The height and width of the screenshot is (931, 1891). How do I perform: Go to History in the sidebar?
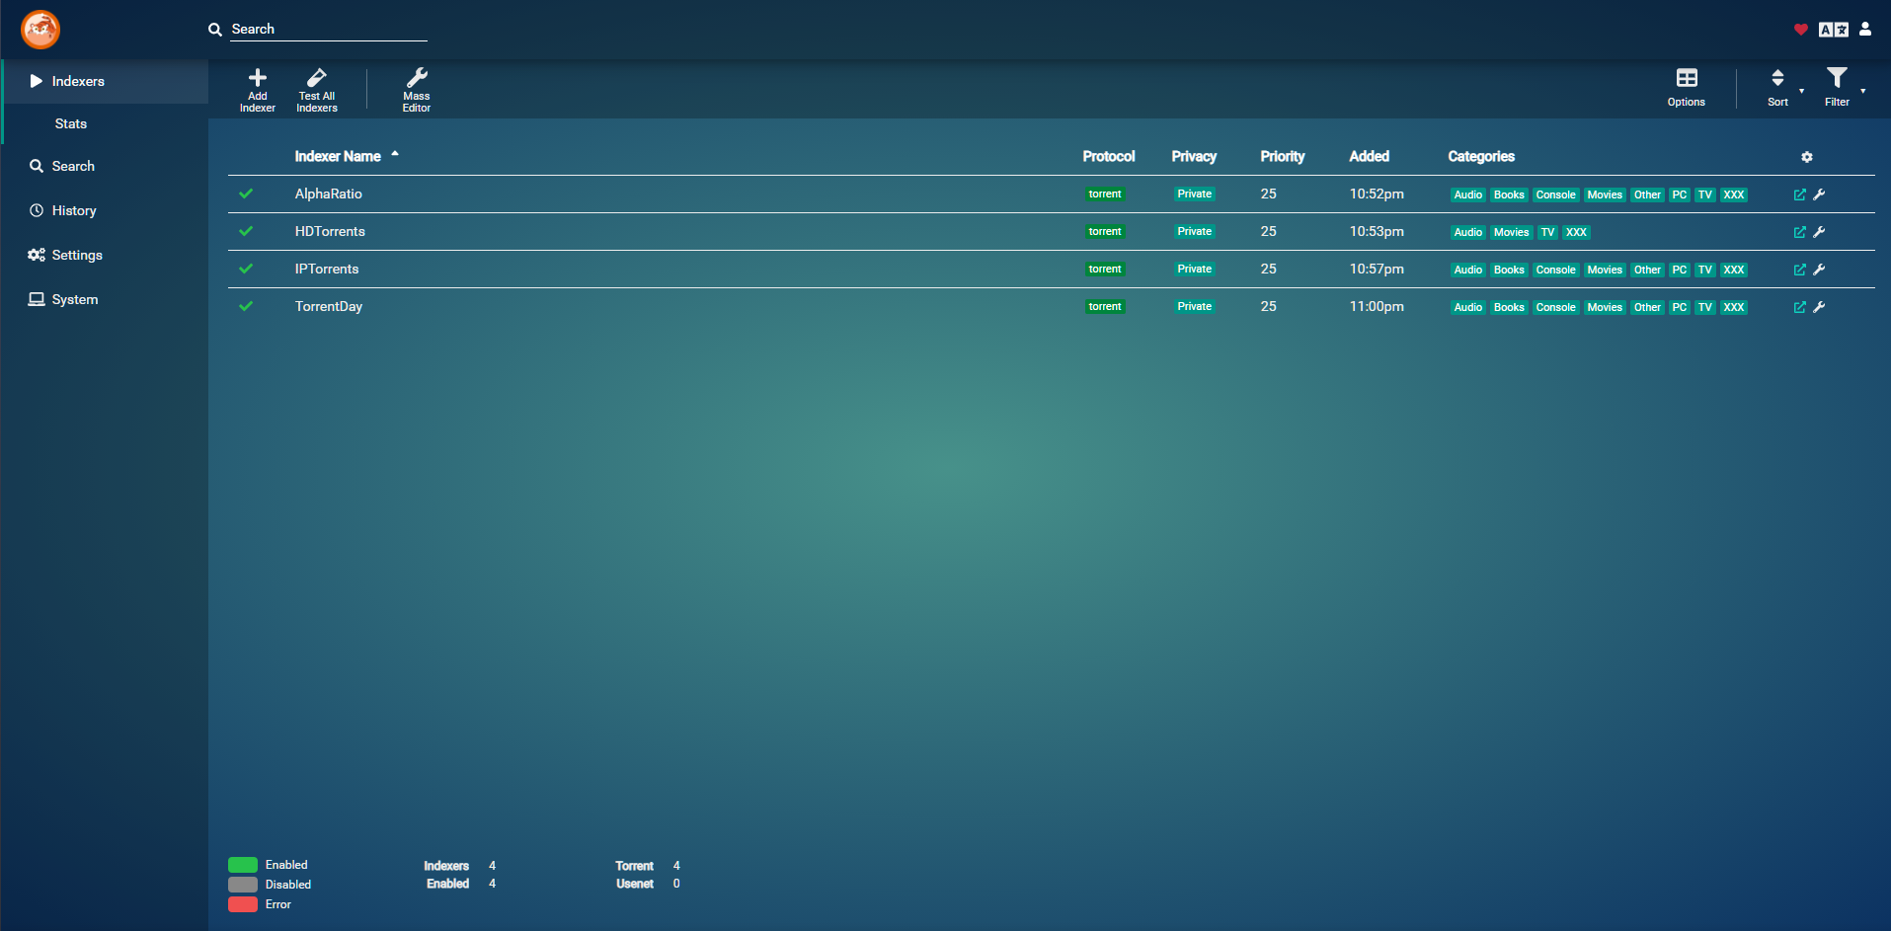74,210
